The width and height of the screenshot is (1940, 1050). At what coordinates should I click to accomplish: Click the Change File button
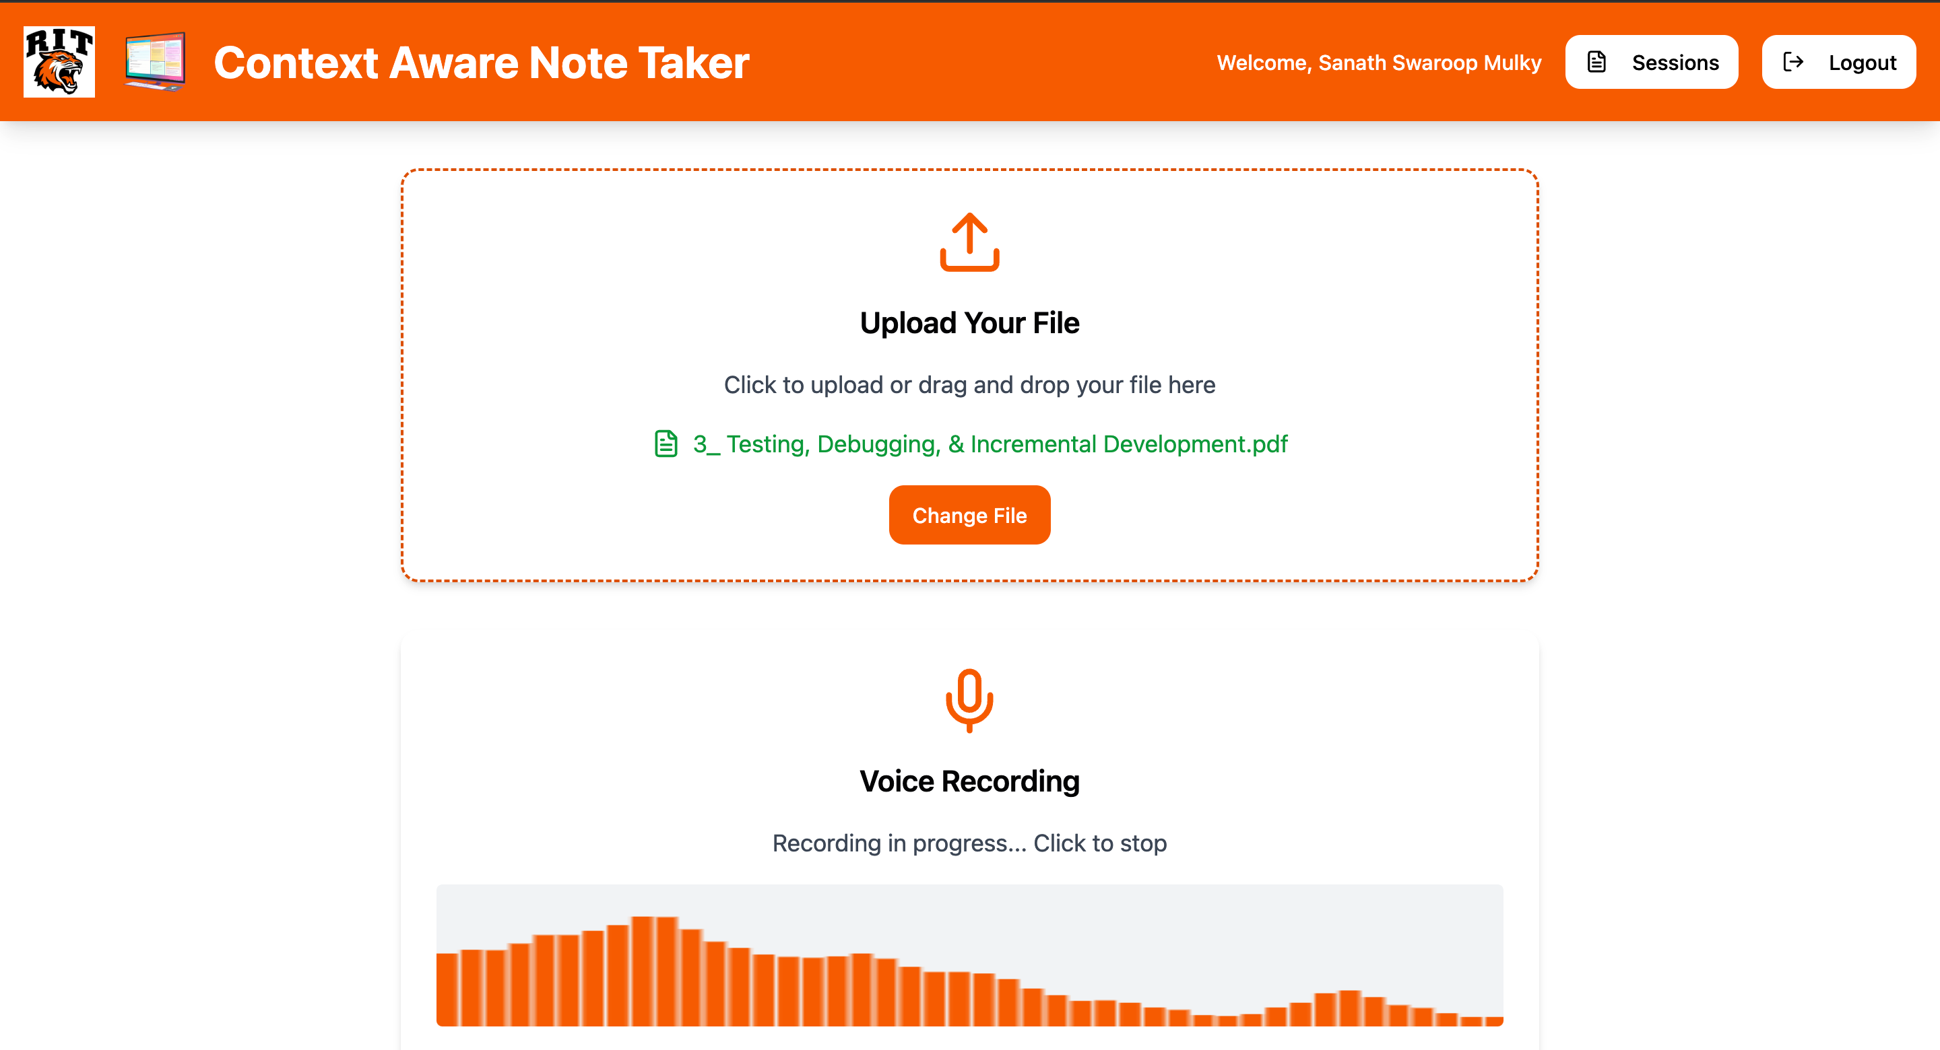coord(969,516)
